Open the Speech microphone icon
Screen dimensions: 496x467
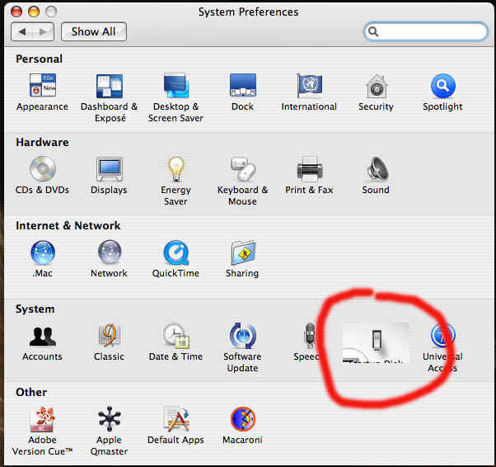point(310,336)
